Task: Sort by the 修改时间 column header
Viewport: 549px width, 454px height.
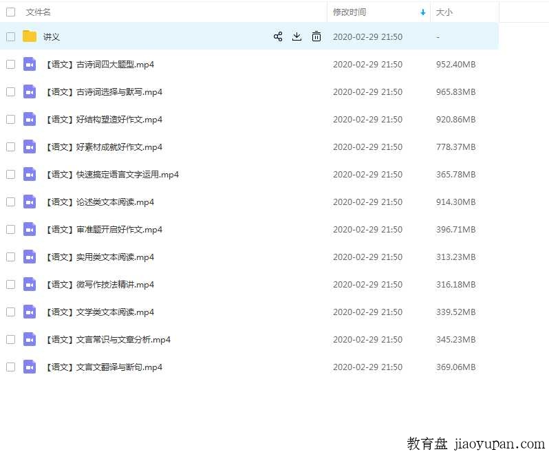Action: (349, 12)
